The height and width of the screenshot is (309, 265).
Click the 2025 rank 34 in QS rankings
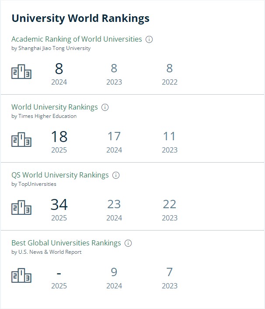(59, 205)
